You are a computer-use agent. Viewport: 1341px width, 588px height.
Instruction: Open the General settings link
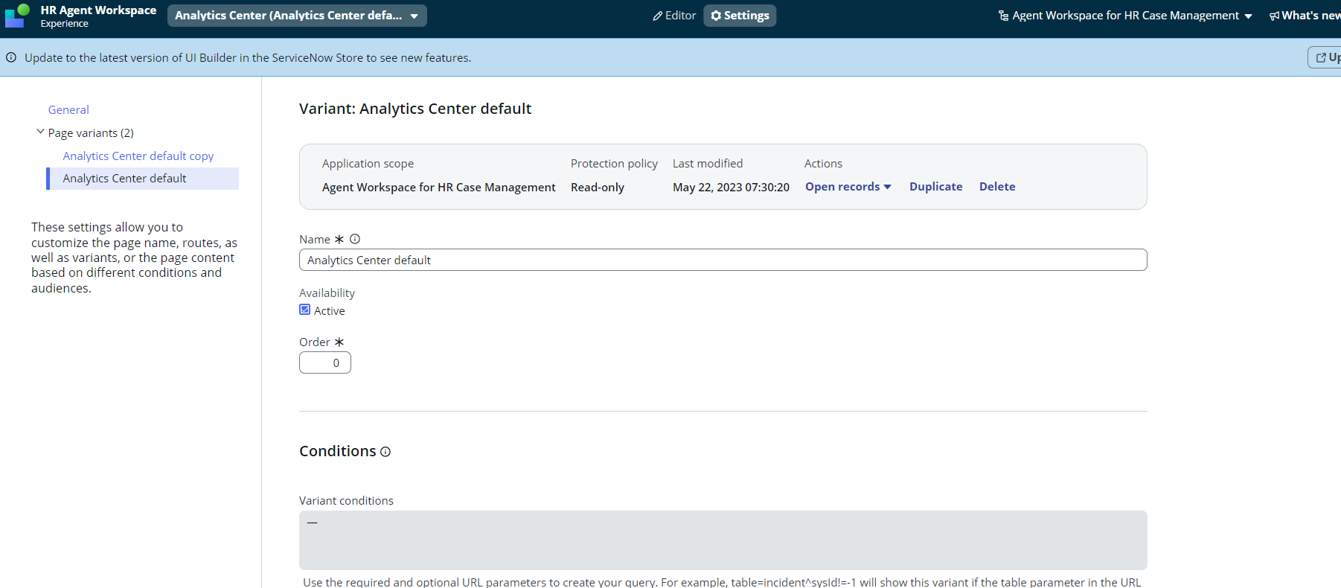[x=68, y=110]
